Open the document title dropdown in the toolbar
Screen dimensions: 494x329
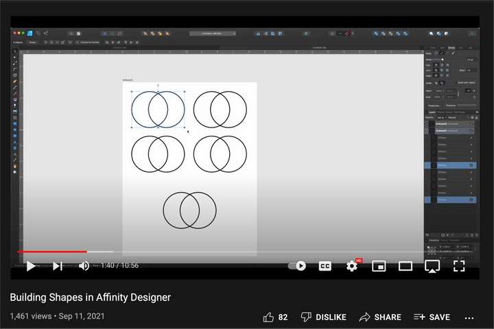[212, 34]
